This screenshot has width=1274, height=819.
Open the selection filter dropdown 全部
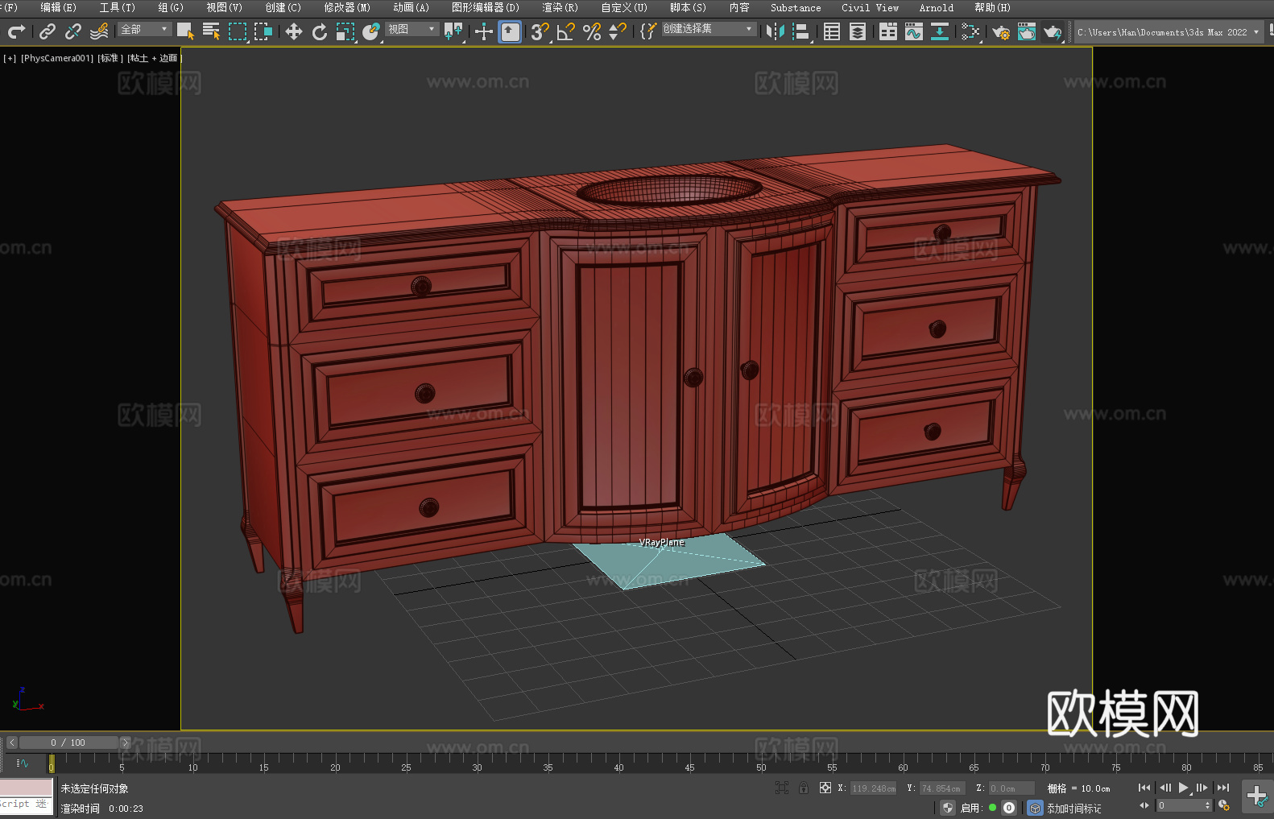tap(144, 29)
